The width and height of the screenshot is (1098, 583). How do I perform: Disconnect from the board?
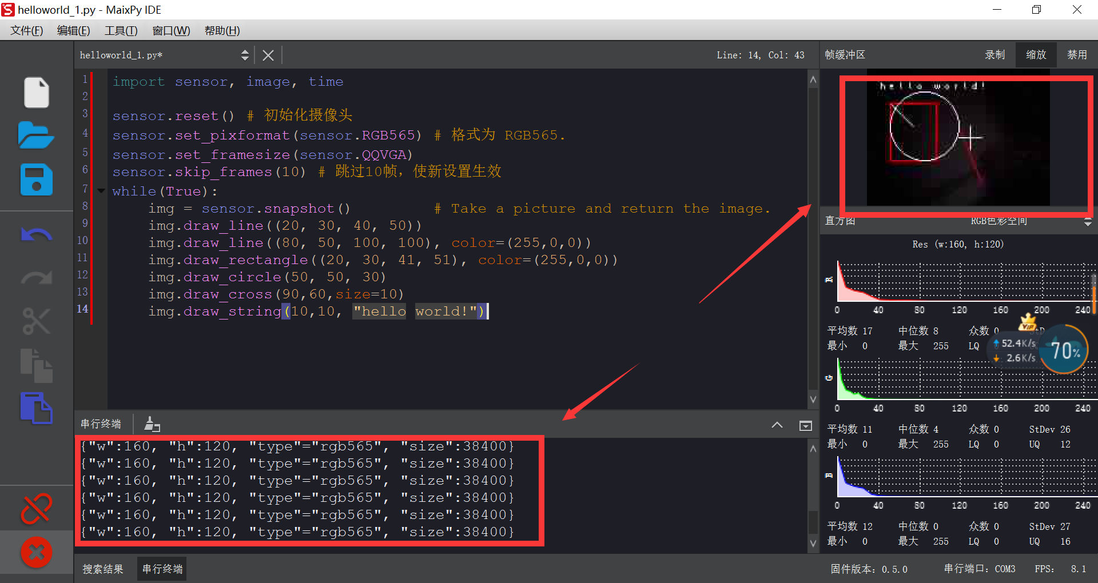pos(36,509)
